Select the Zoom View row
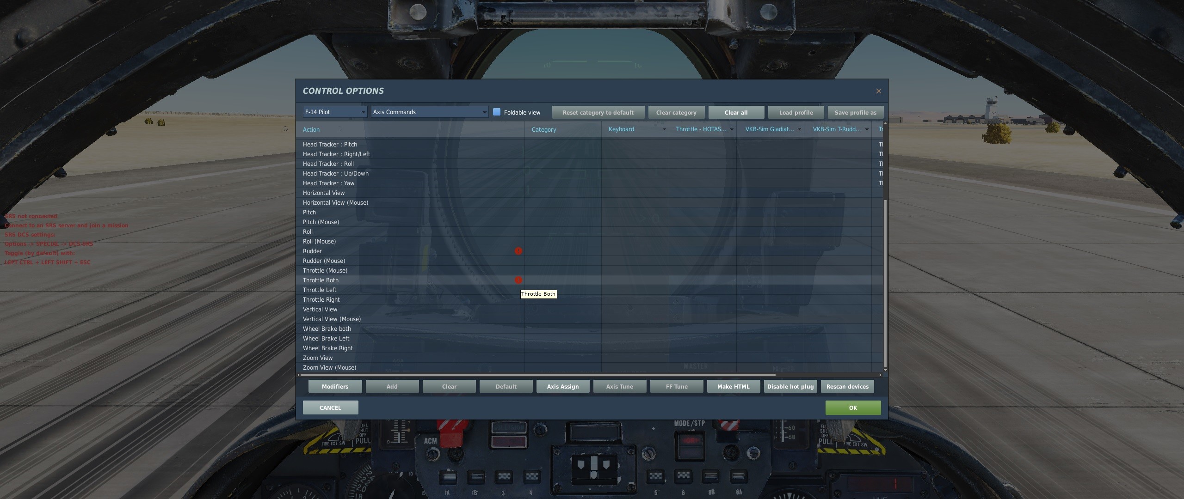The width and height of the screenshot is (1184, 499). pyautogui.click(x=590, y=358)
